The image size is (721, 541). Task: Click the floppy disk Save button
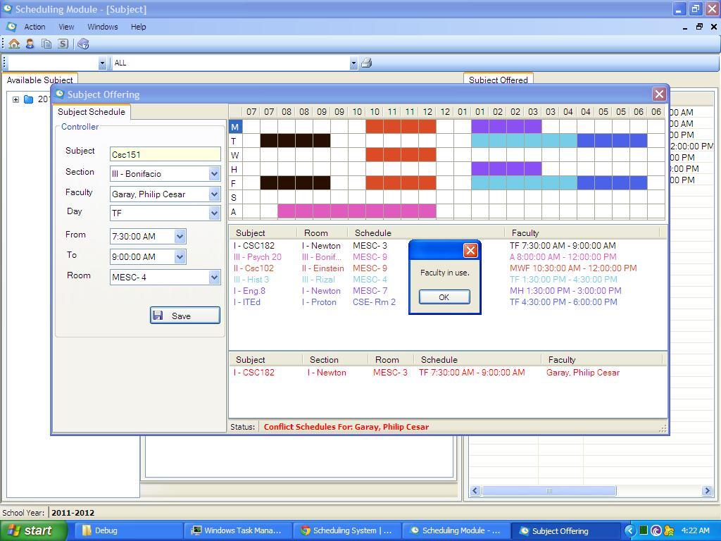click(x=185, y=316)
